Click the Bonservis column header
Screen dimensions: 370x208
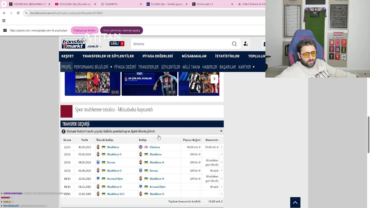(x=212, y=140)
